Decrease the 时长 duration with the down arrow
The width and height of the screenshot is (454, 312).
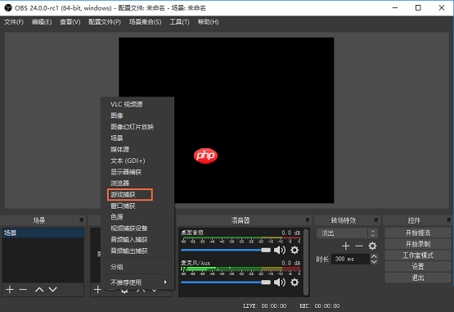click(x=374, y=261)
